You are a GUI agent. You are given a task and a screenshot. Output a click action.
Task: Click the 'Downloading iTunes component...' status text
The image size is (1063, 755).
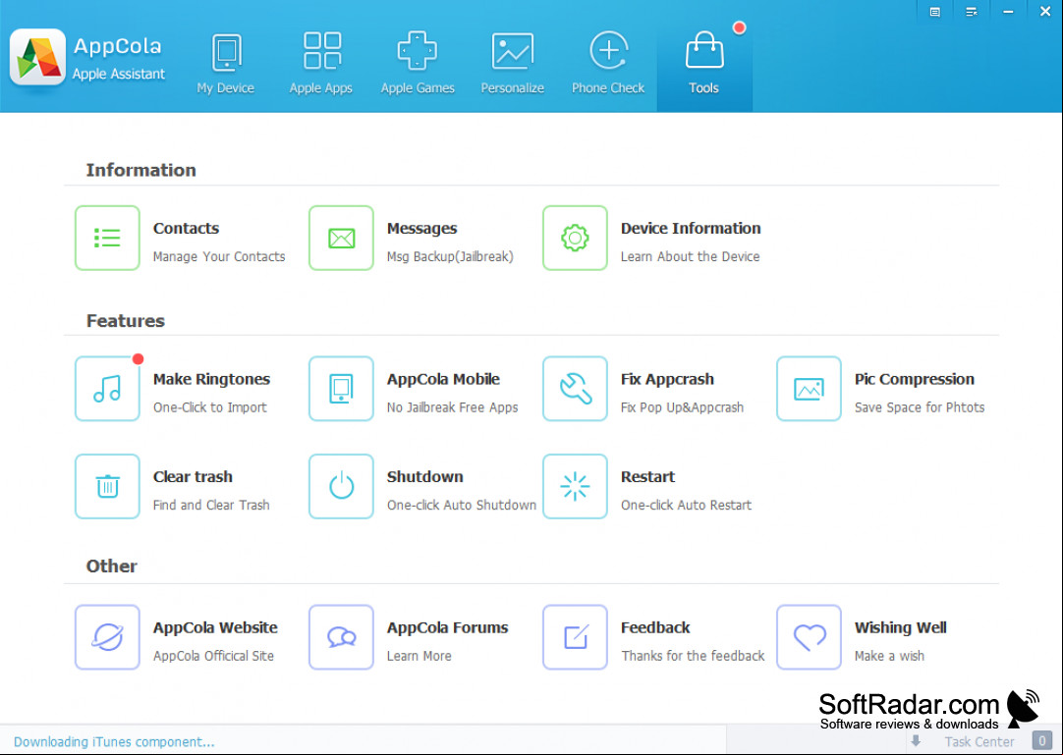(x=114, y=742)
